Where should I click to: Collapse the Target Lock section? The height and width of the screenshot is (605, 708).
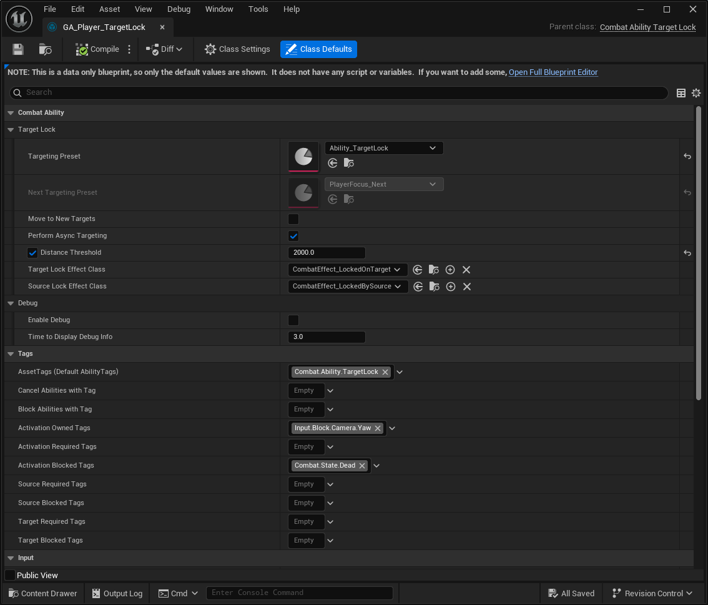(x=11, y=130)
